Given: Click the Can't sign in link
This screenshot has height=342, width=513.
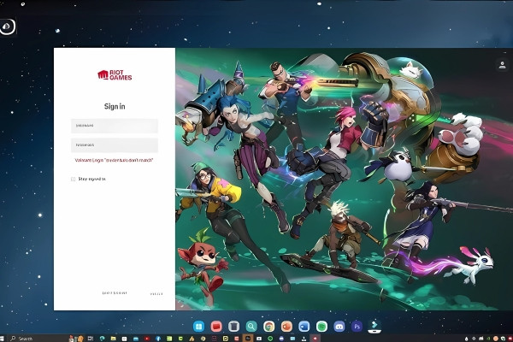Looking at the screenshot, I should 115,293.
